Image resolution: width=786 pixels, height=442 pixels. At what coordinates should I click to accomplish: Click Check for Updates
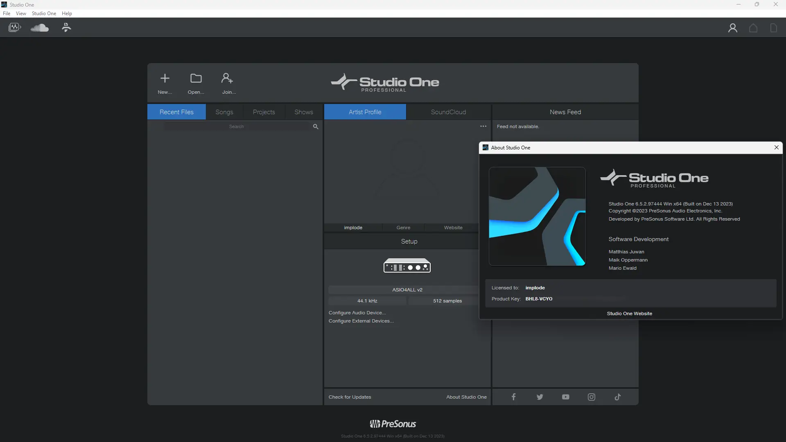(350, 397)
